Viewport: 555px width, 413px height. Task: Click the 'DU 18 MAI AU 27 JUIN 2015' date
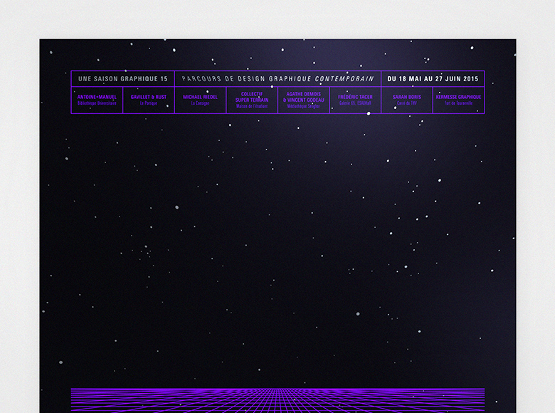[x=433, y=79]
